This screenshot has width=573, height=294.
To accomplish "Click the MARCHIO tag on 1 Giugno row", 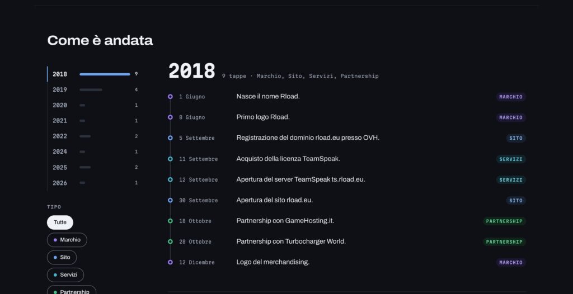I will (511, 97).
